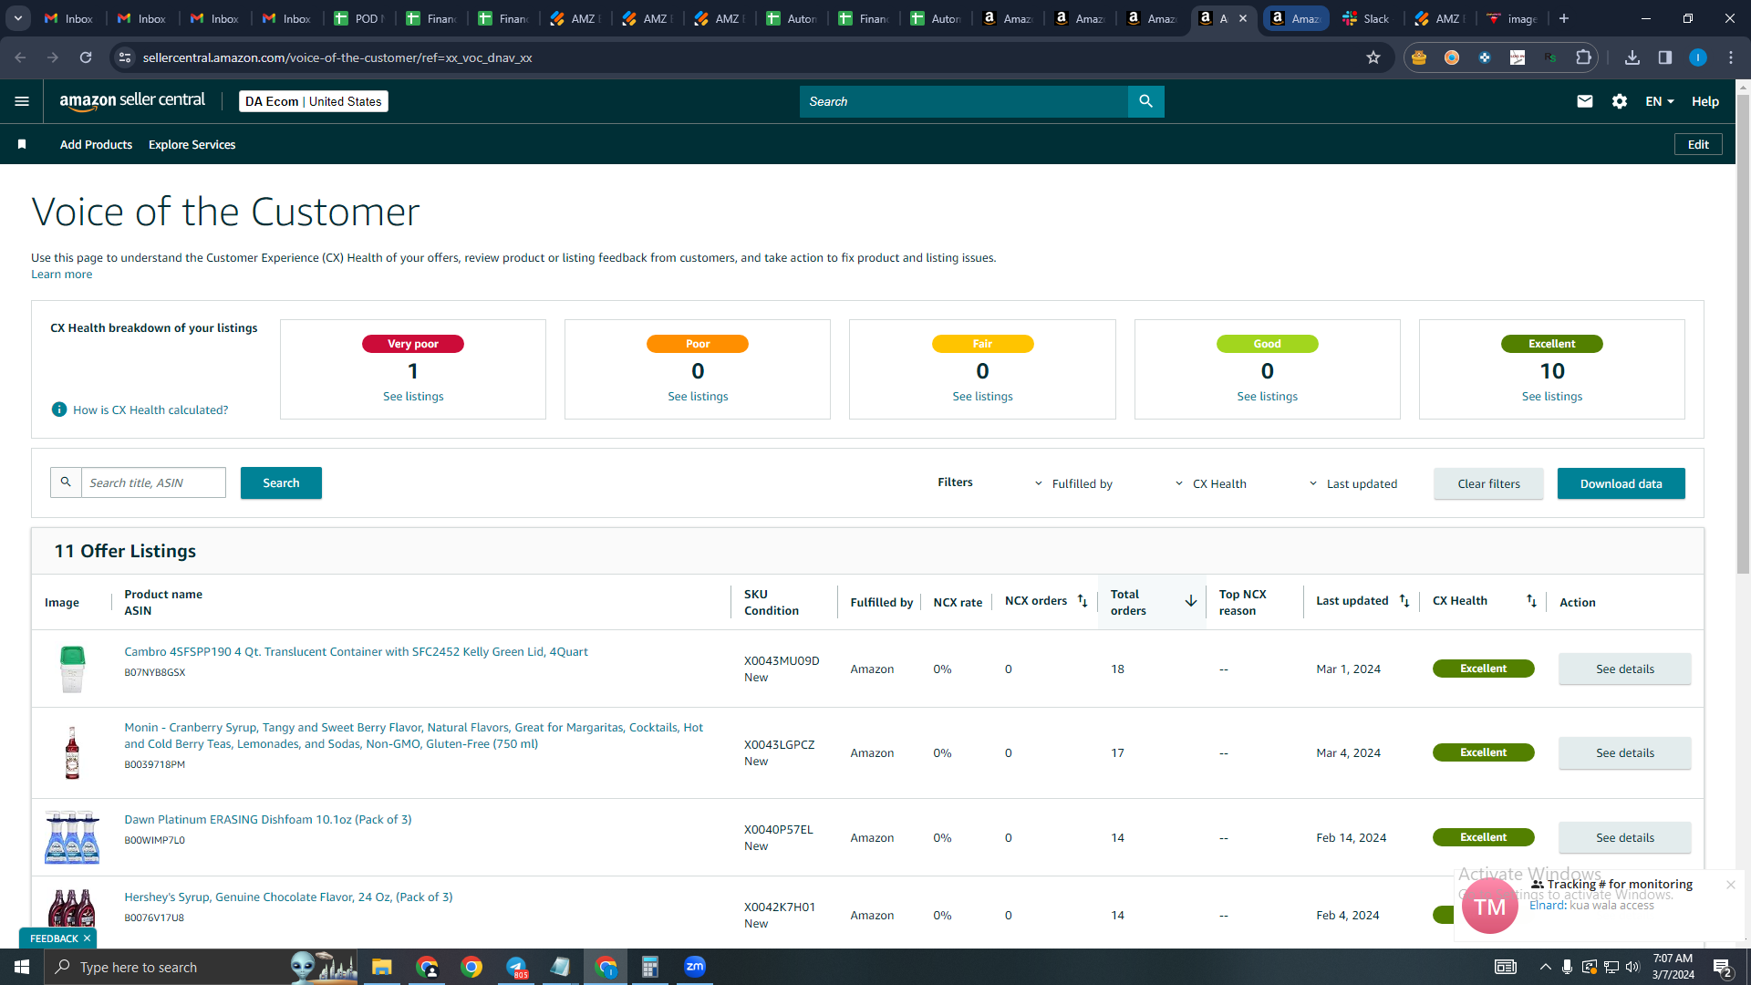Viewport: 1751px width, 985px height.
Task: See details for Monin Cranberry Syrup
Action: click(x=1624, y=752)
